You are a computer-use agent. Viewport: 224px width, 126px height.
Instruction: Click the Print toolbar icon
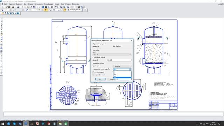point(13,7)
